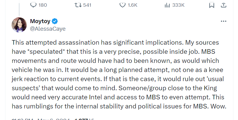Open view analytics bar chart icon
Viewport: 238px width, 120px height.
(x=167, y=5)
